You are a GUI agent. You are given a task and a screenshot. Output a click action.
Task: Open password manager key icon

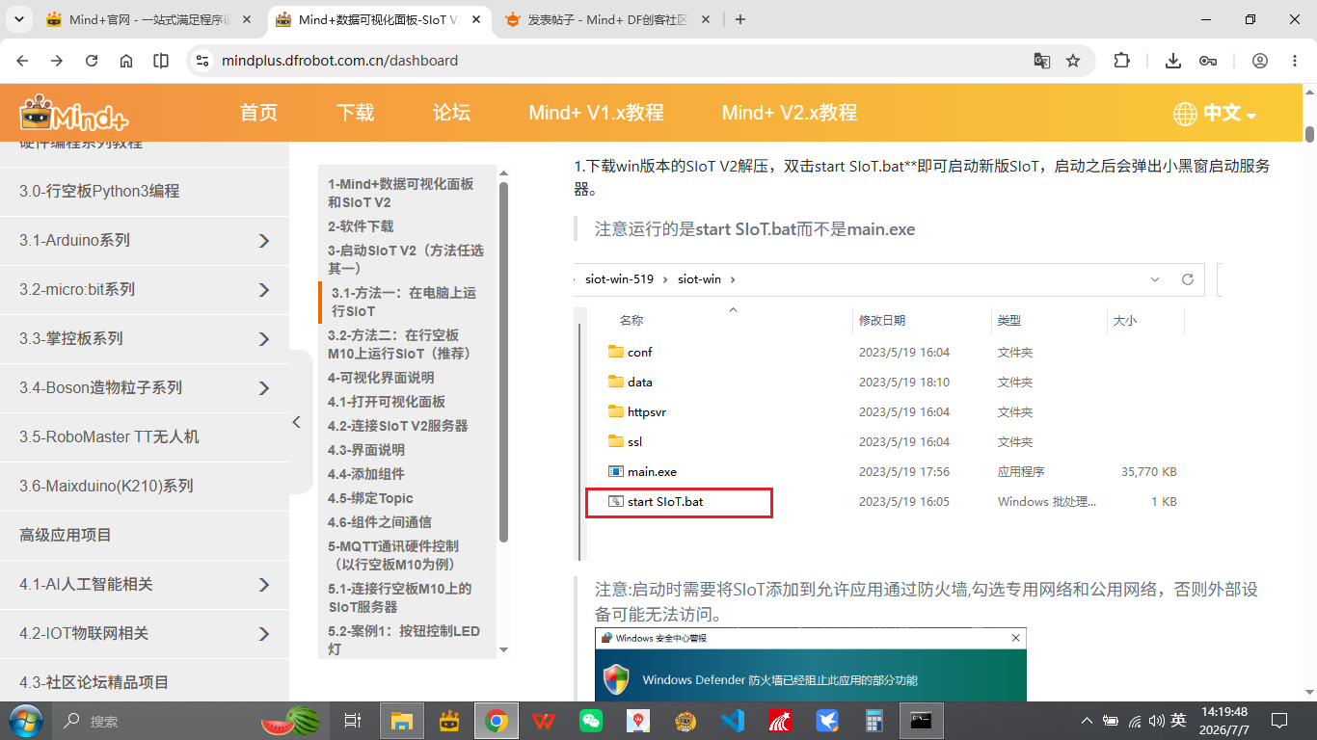tap(1208, 61)
